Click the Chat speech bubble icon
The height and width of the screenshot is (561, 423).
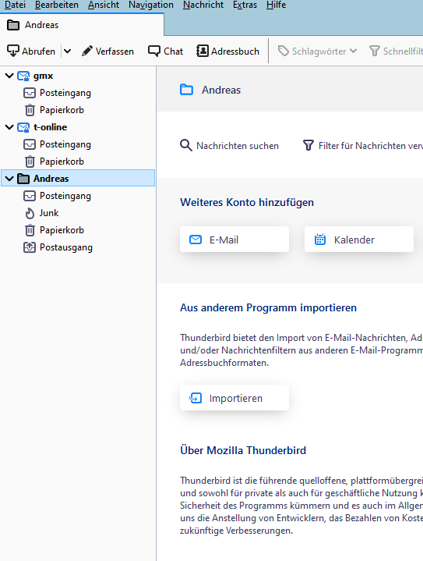click(x=154, y=51)
